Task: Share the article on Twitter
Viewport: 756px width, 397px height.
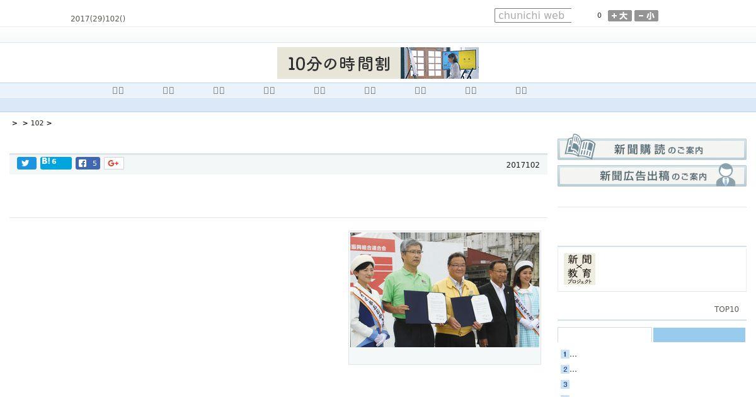Action: 26,163
